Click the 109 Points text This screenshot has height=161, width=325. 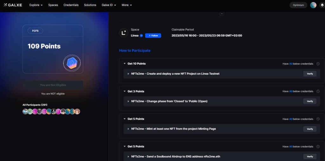pyautogui.click(x=44, y=46)
